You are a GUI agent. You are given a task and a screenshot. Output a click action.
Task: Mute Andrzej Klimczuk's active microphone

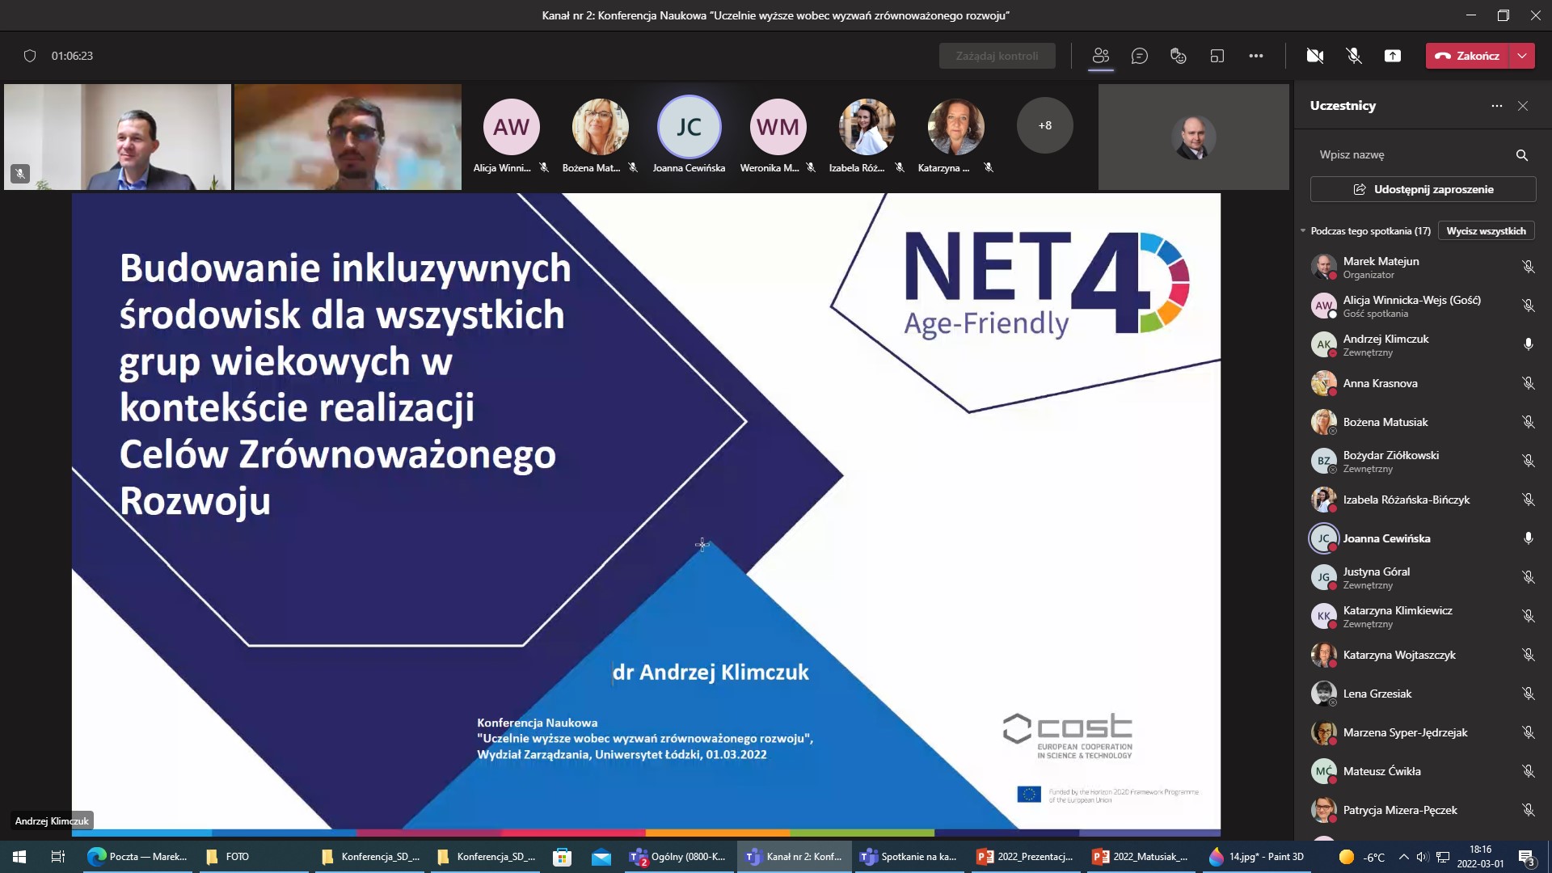(x=1528, y=344)
